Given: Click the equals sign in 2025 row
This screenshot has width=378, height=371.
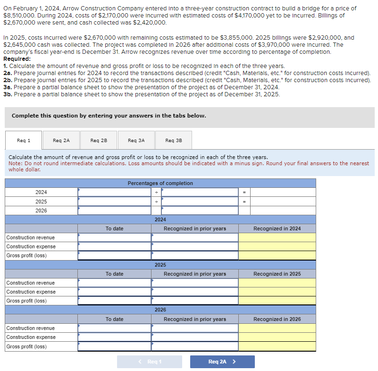Looking at the screenshot, I should pos(244,201).
